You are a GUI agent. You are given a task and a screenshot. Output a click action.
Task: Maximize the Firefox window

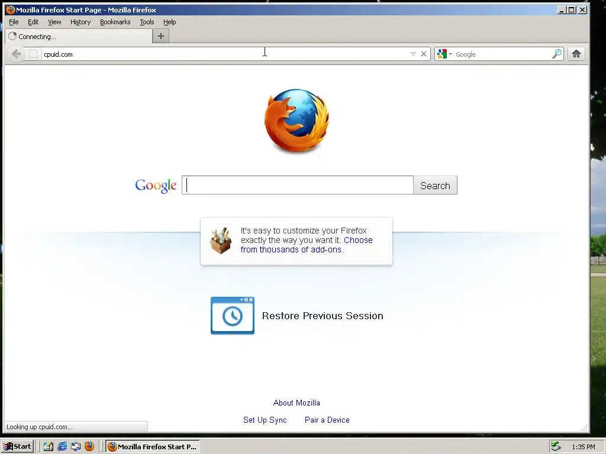(x=572, y=10)
